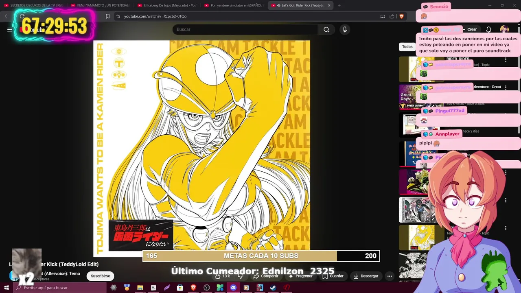Open the Windows Start menu

(x=6, y=288)
